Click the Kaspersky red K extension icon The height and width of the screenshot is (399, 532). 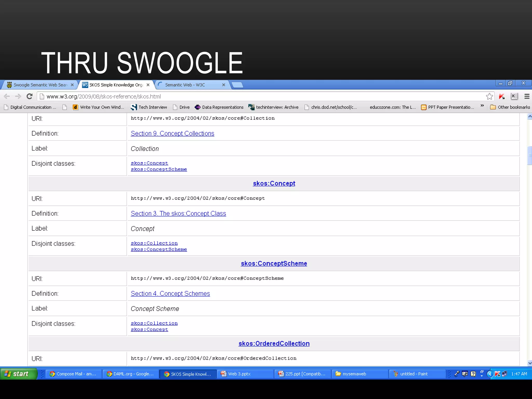[x=502, y=96]
